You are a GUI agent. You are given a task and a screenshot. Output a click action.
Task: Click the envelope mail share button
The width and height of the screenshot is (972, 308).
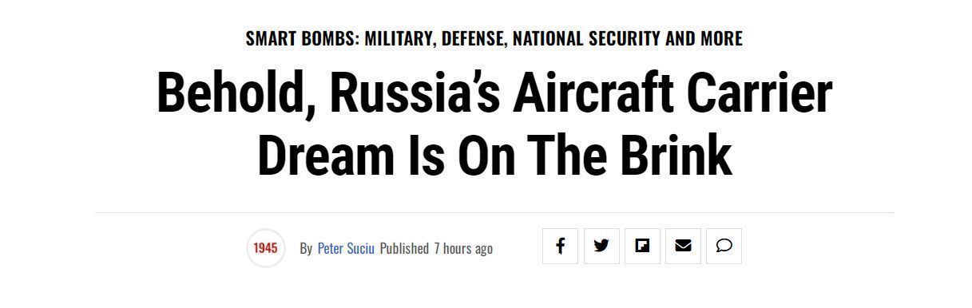[x=683, y=246]
